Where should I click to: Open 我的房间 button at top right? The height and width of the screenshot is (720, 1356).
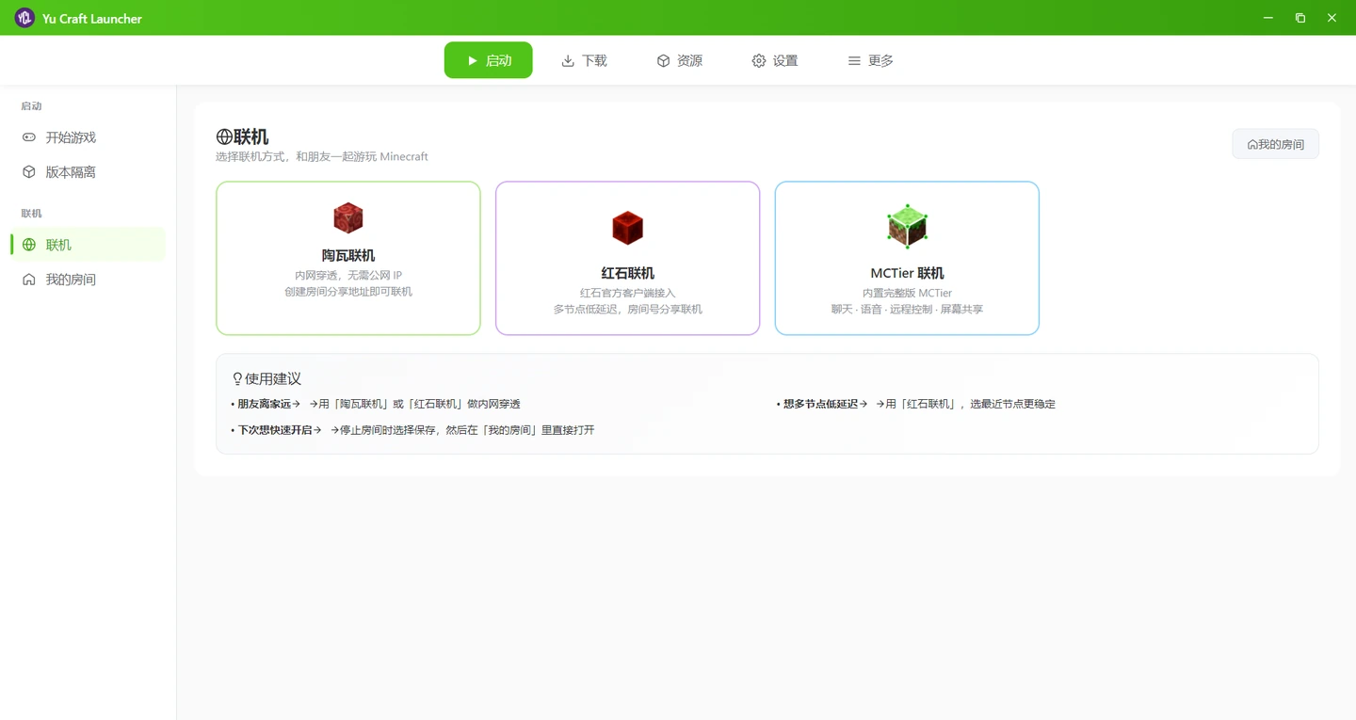(1275, 144)
